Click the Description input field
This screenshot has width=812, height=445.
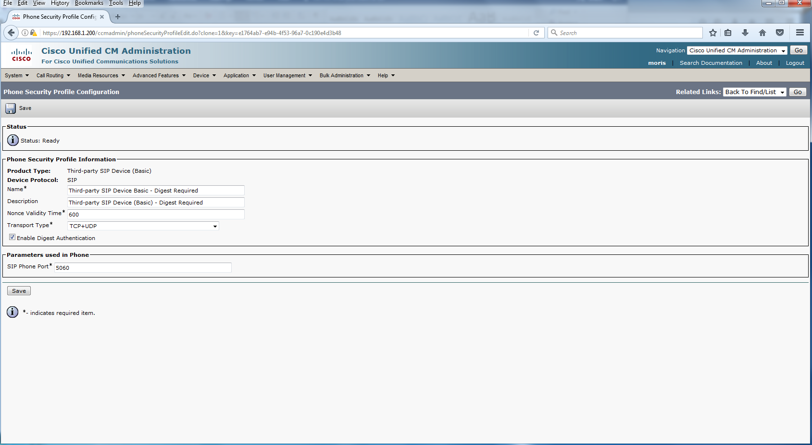156,203
